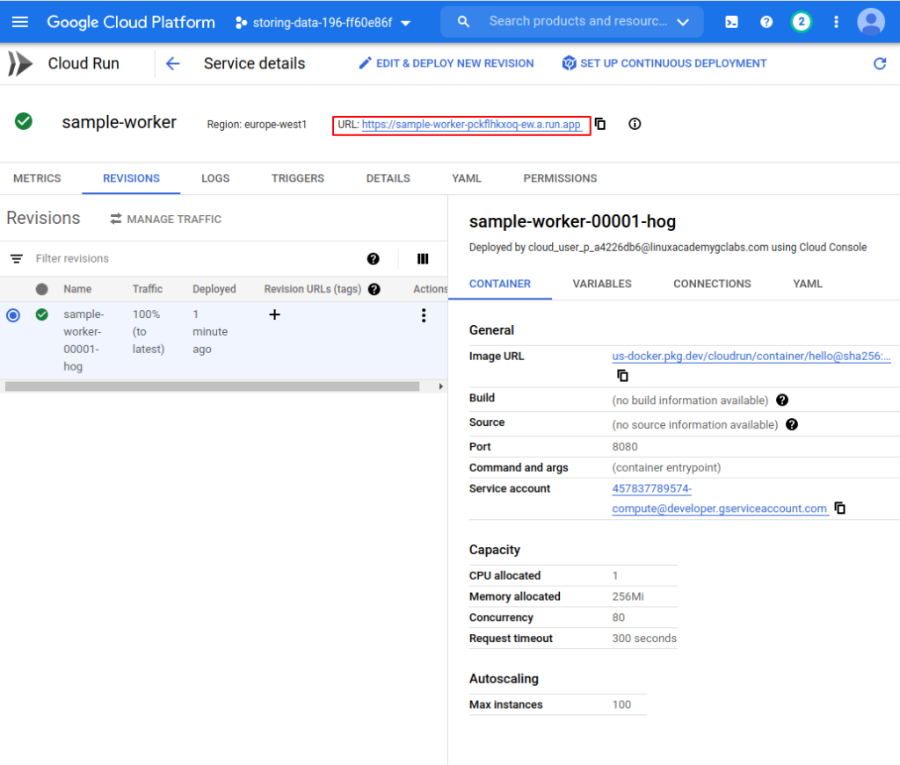Screen dimensions: 900x765
Task: Click help icon beside Revision URLs (tags)
Action: [374, 289]
